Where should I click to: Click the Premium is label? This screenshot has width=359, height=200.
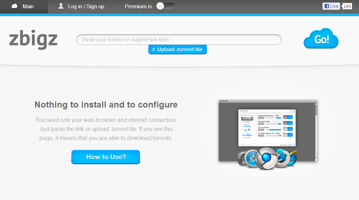[138, 6]
